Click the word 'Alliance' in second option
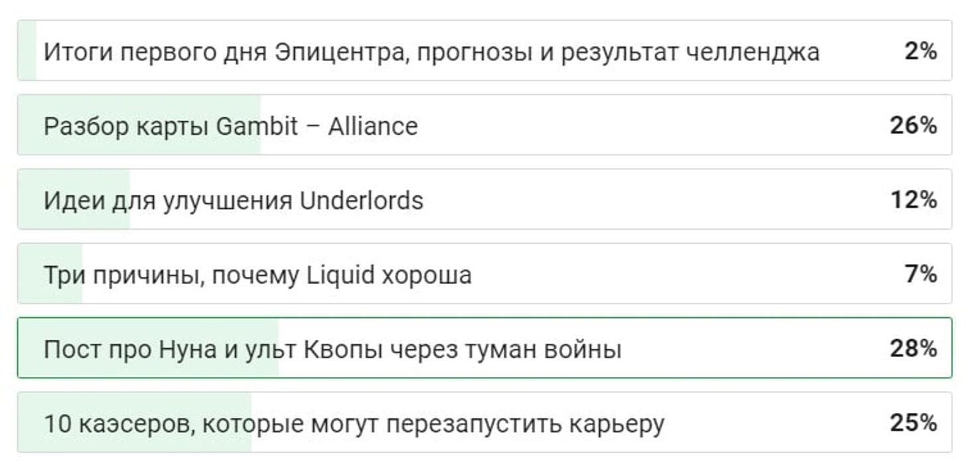The width and height of the screenshot is (969, 472). pos(373,125)
